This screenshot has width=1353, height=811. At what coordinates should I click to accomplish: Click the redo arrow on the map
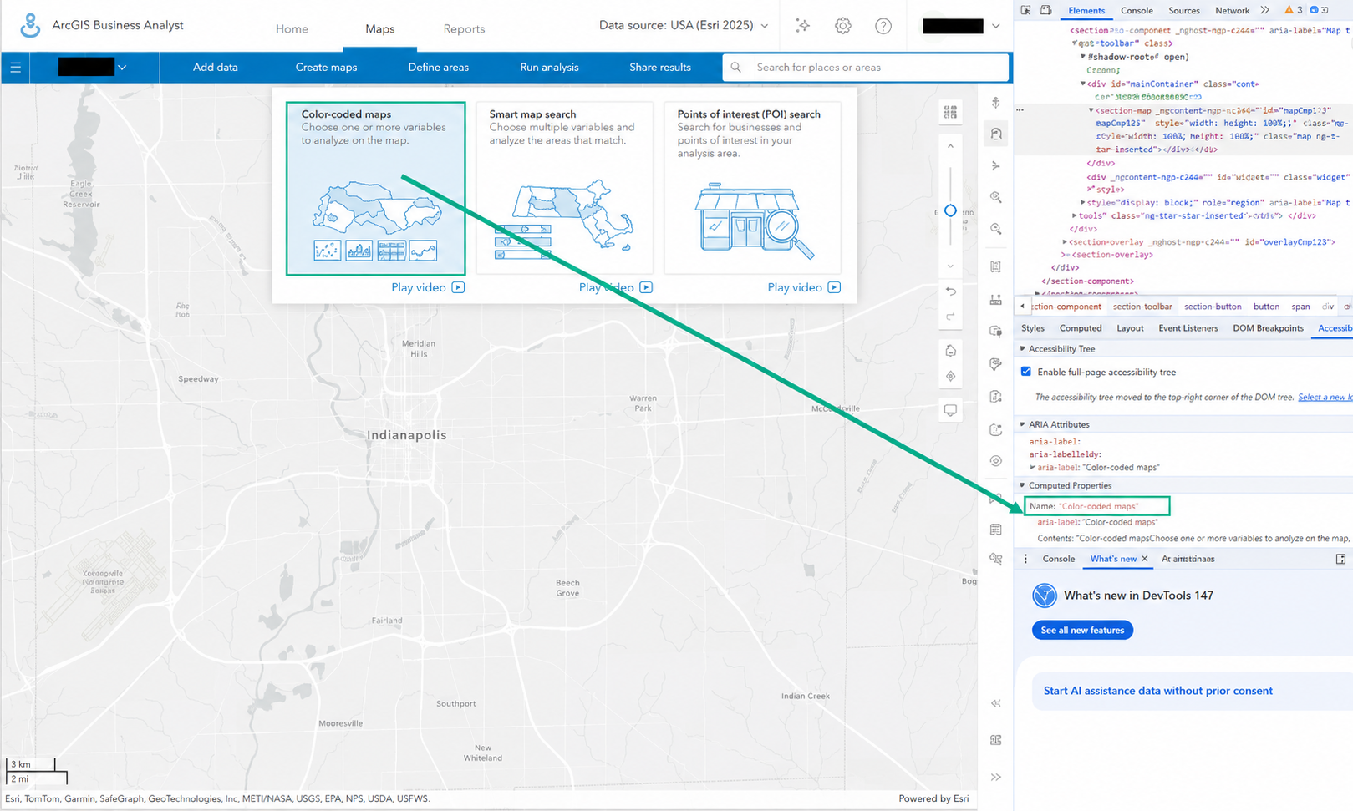coord(951,317)
